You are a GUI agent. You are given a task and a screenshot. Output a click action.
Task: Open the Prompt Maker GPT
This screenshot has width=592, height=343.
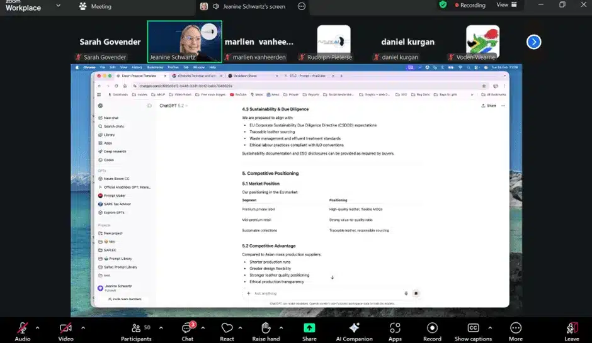pyautogui.click(x=112, y=196)
